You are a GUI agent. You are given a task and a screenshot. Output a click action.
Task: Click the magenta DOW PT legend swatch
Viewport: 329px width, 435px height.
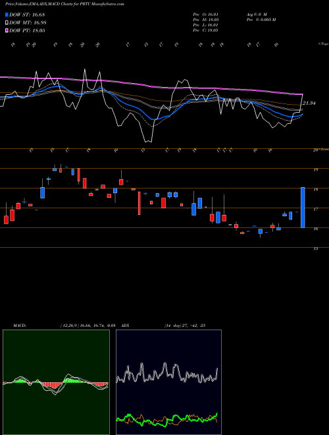(7, 30)
